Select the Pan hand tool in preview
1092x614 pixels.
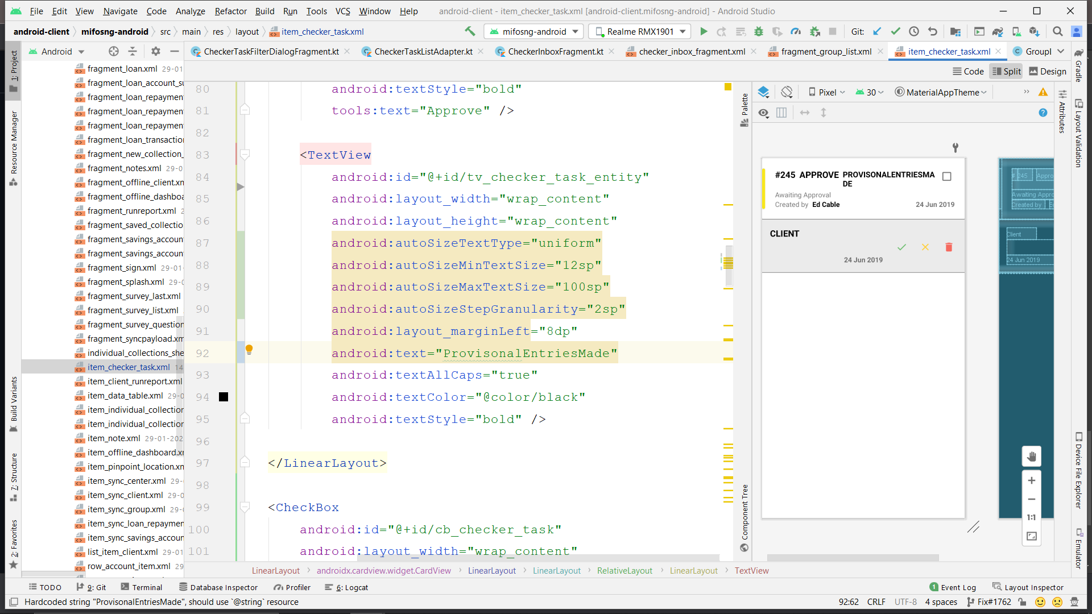click(1031, 457)
